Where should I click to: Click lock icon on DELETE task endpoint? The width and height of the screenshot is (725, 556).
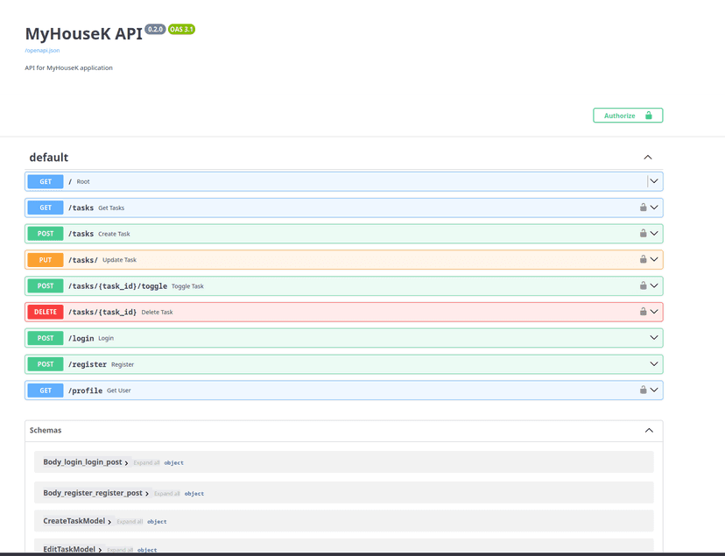click(x=643, y=312)
